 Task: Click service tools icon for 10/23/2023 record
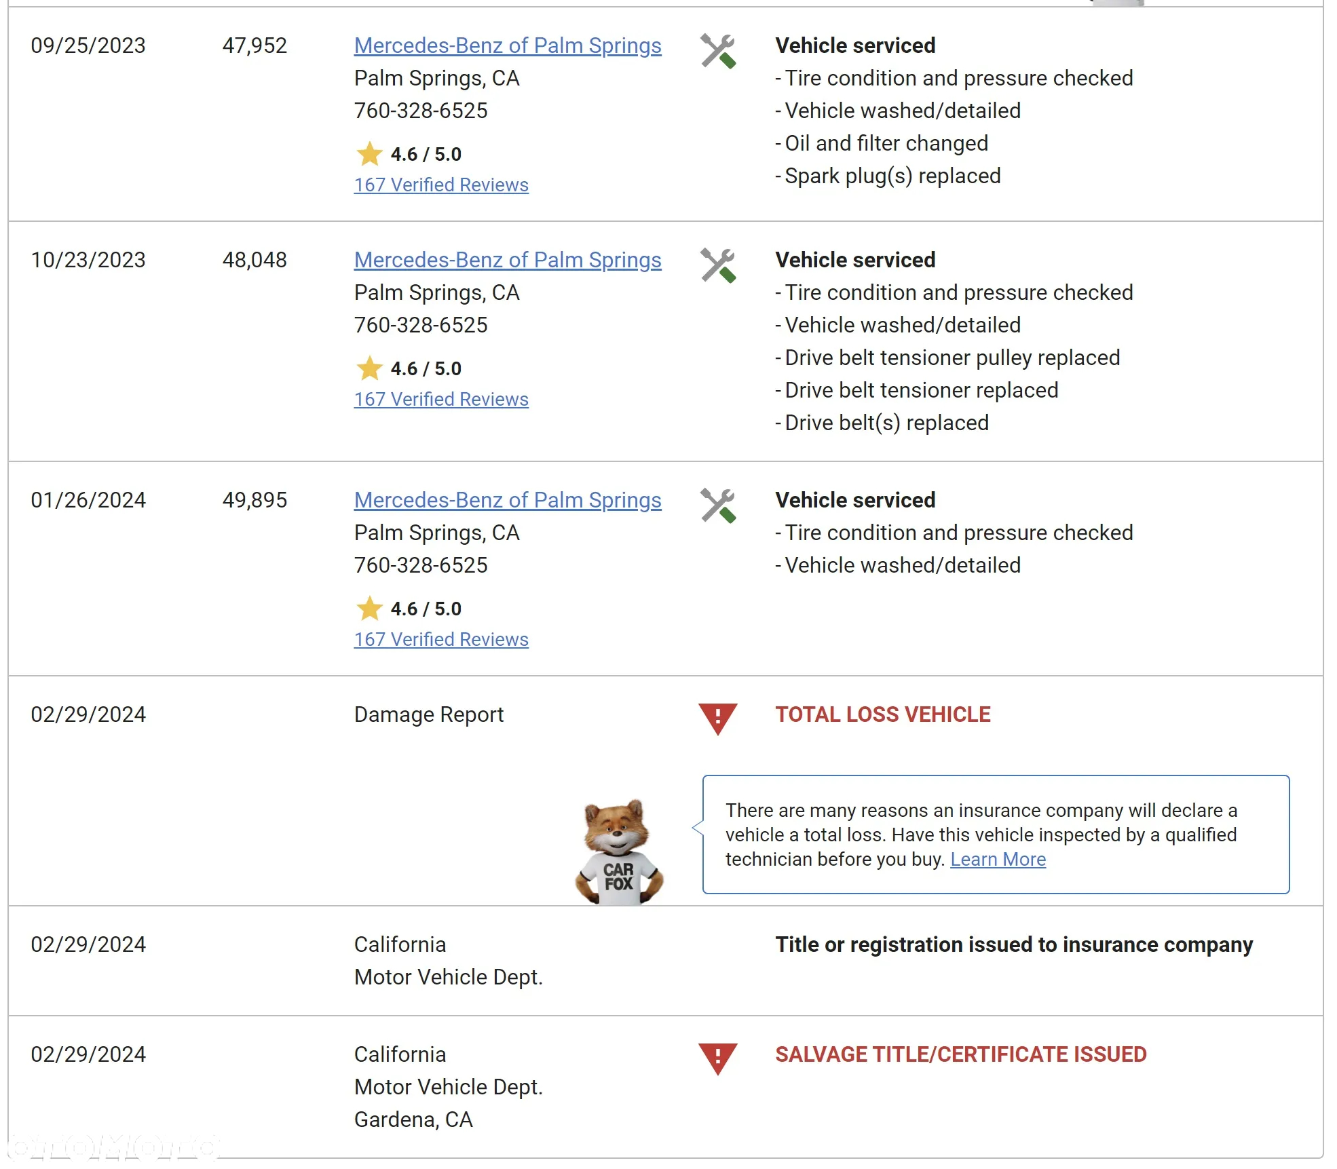click(x=718, y=265)
